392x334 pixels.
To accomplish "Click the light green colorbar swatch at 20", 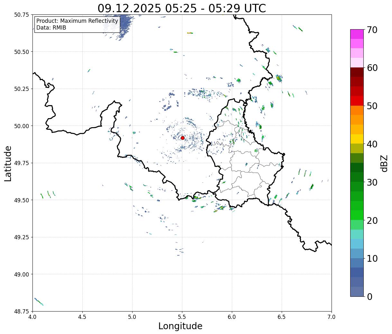I will (x=357, y=224).
